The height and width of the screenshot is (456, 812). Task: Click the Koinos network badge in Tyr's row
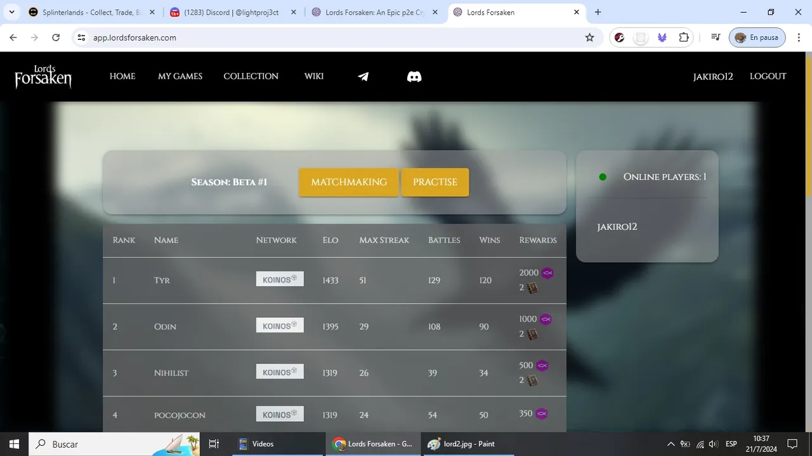[x=280, y=279]
